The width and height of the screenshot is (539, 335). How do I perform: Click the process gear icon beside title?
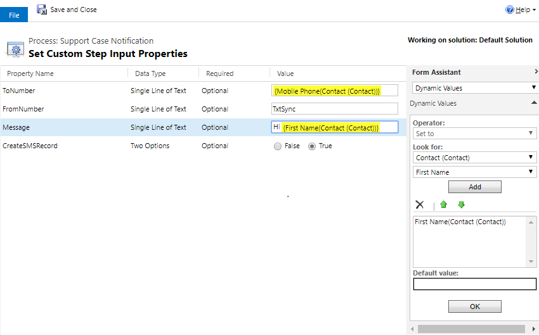(15, 48)
